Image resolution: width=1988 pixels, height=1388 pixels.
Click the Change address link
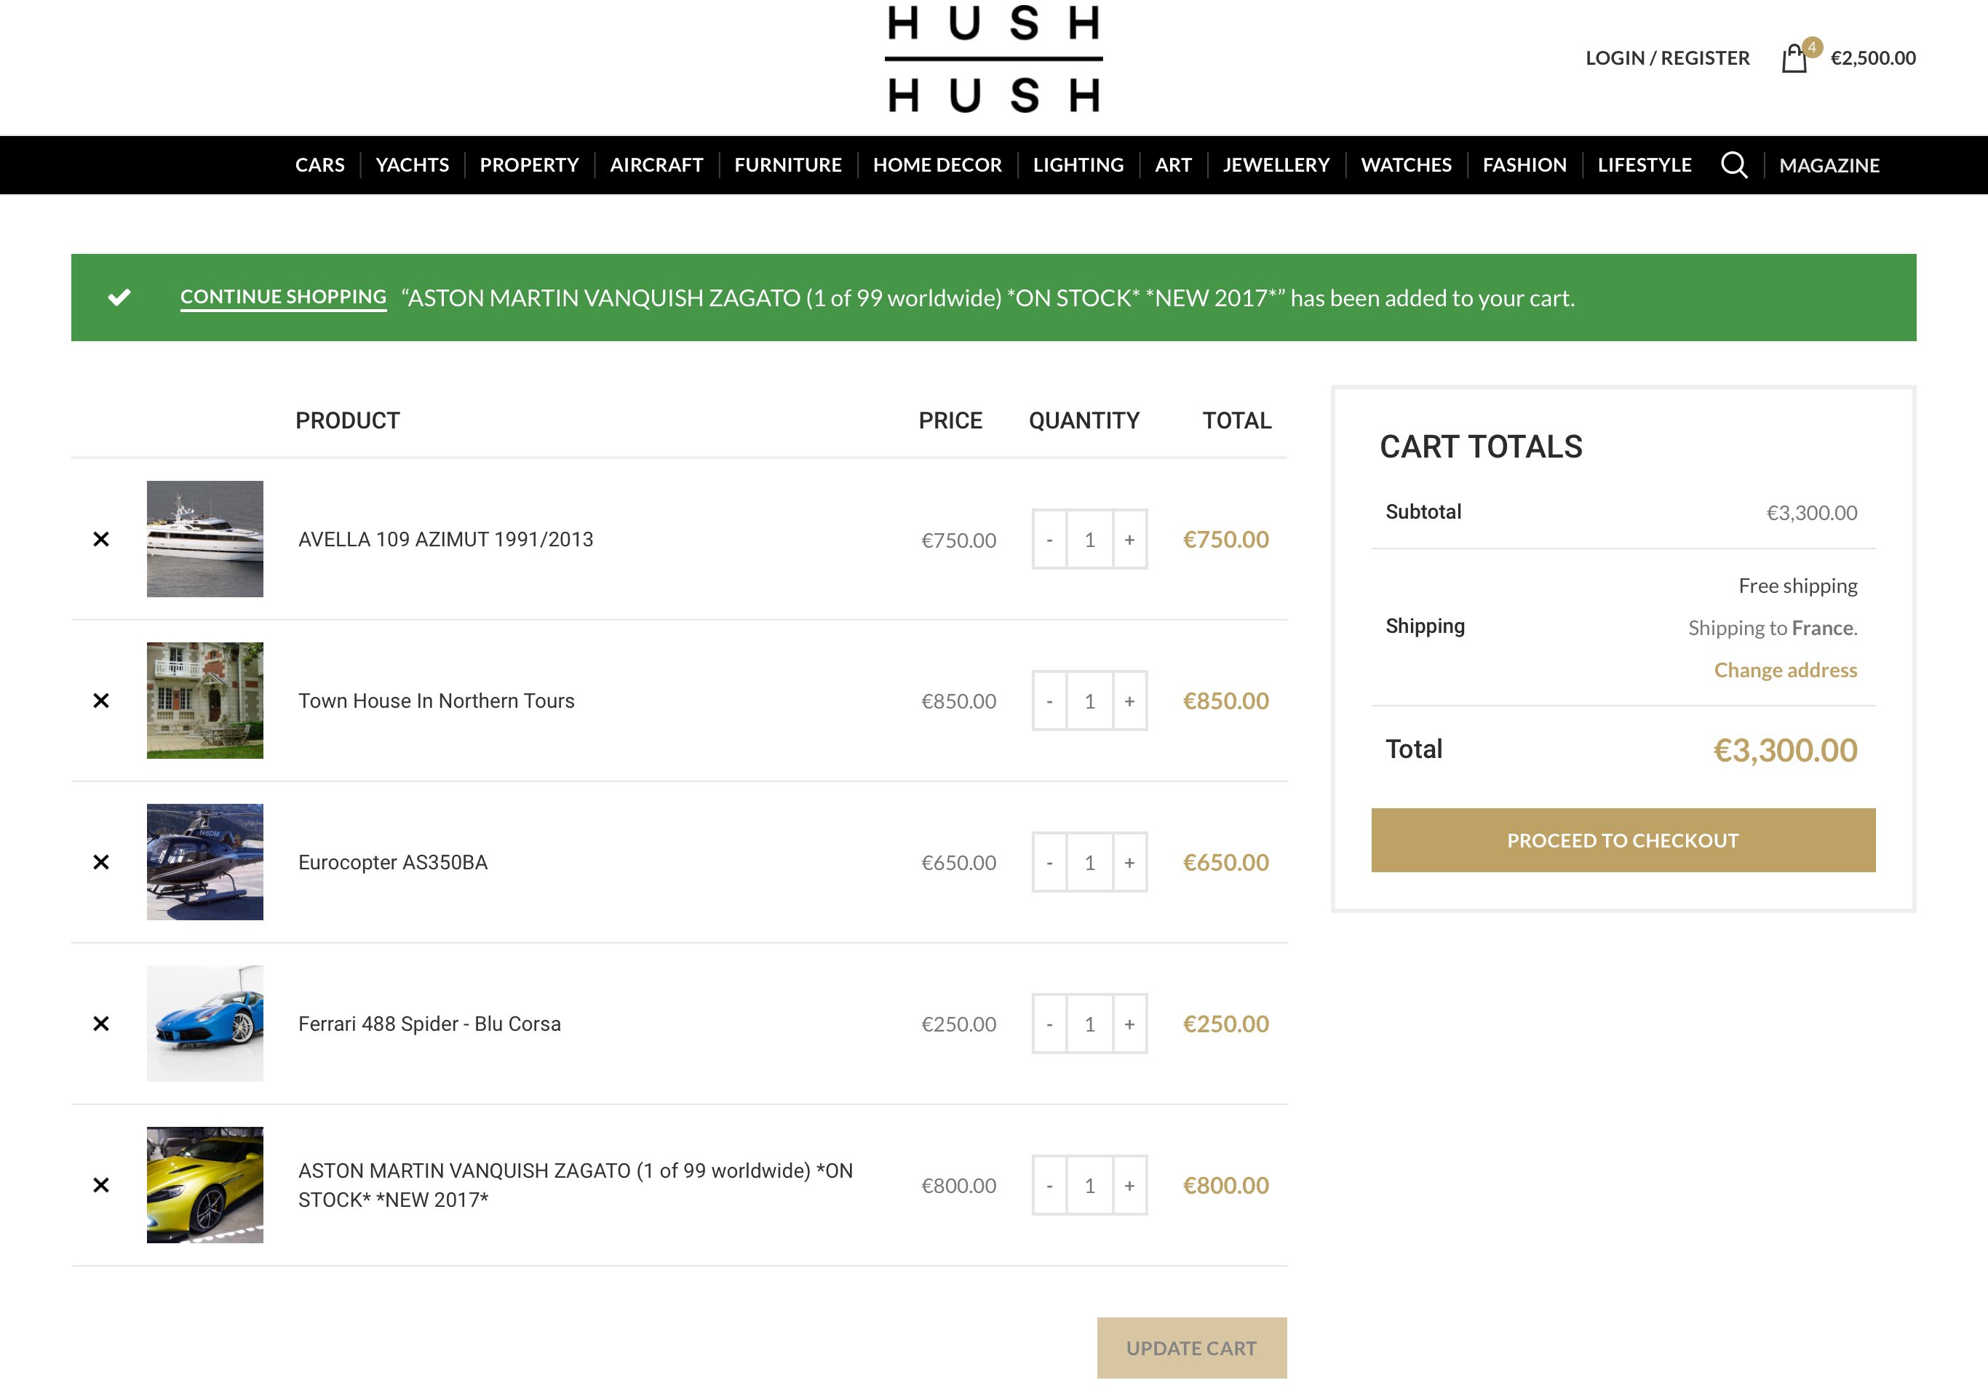[x=1784, y=670]
